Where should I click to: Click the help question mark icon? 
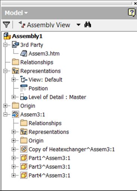coord(131,13)
